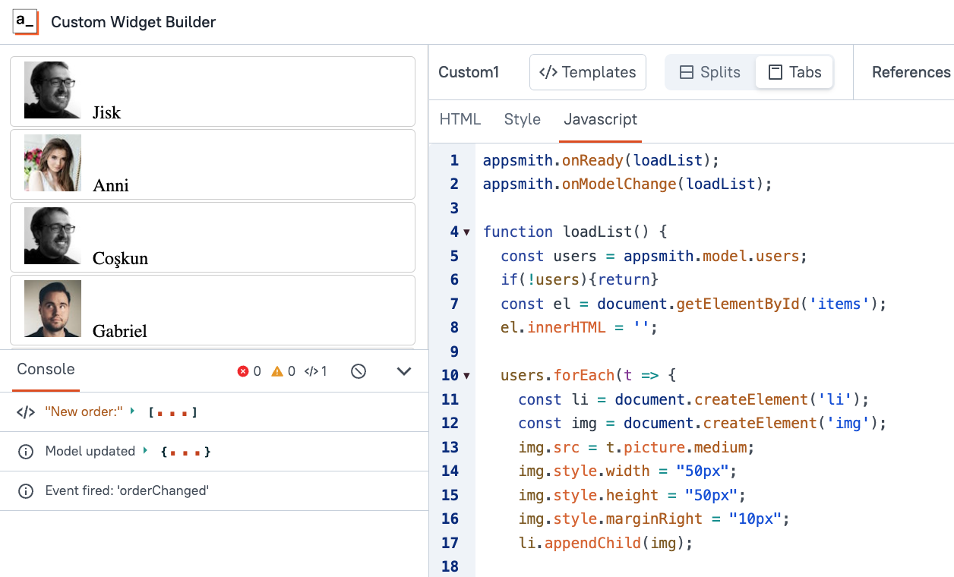This screenshot has height=577, width=954.
Task: Expand the New order array value
Action: click(x=132, y=411)
